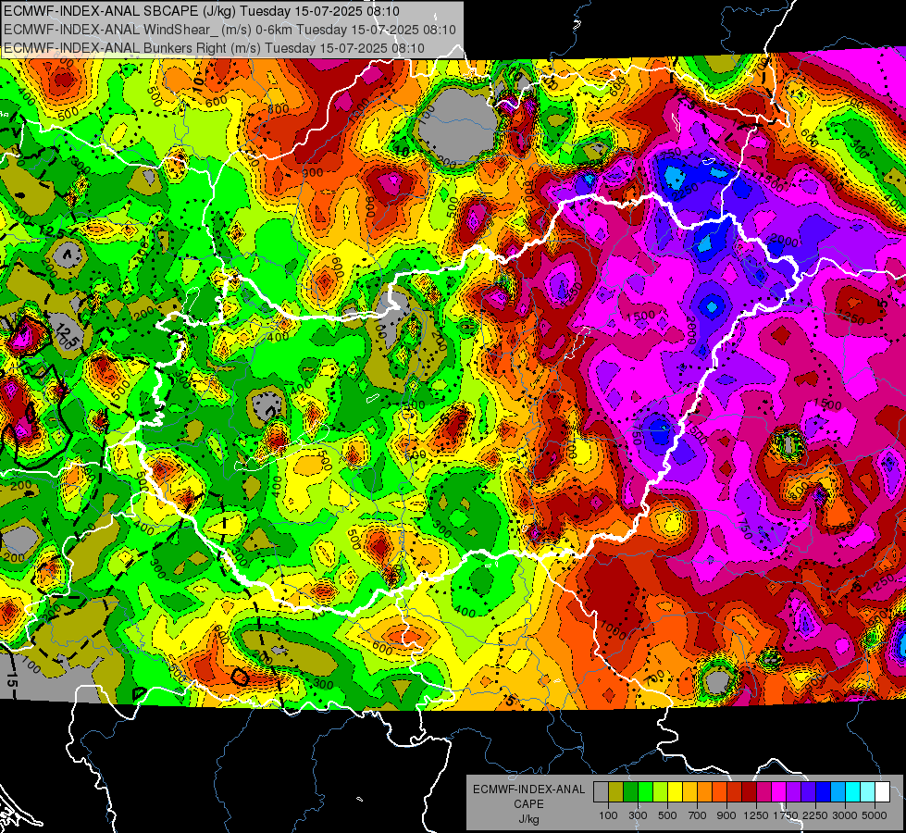Pick the orange legend swatch after 700
Screen dimensions: 906x833
coord(704,792)
